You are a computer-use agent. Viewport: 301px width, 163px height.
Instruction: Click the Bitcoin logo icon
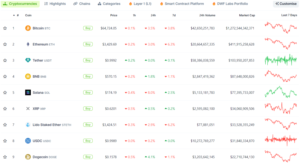pyautogui.click(x=28, y=28)
